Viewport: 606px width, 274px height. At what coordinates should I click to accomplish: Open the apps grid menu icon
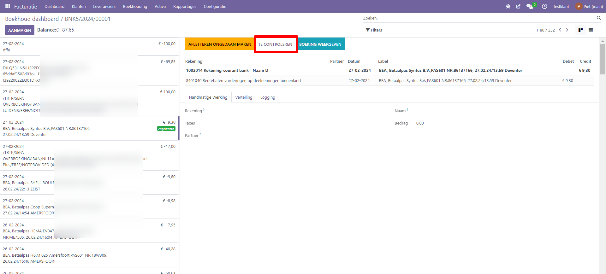[x=8, y=6]
